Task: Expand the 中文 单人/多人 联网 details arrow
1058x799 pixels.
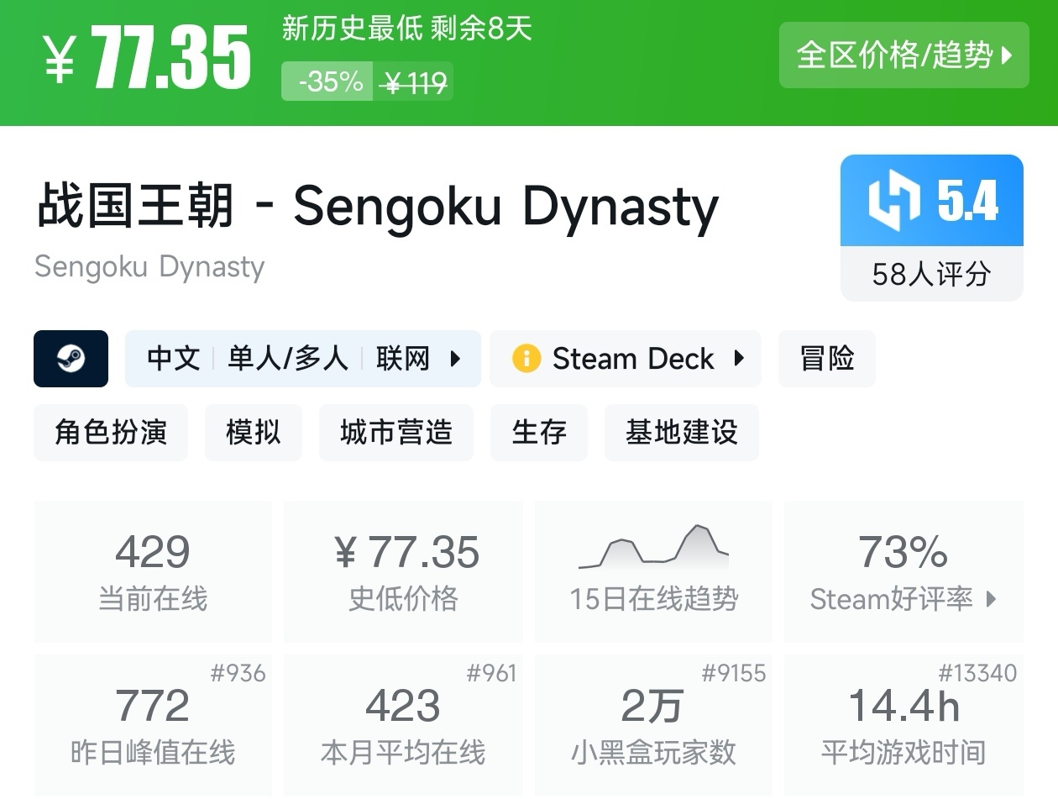Action: (x=456, y=359)
